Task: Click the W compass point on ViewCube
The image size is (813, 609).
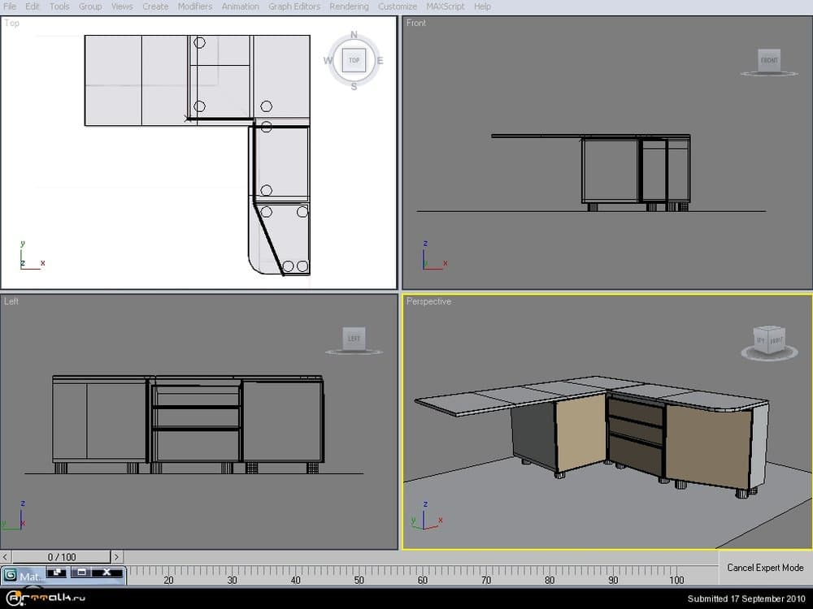Action: [x=328, y=61]
